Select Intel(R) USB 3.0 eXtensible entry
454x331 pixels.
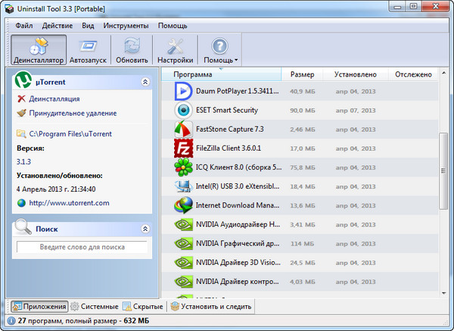300,186
